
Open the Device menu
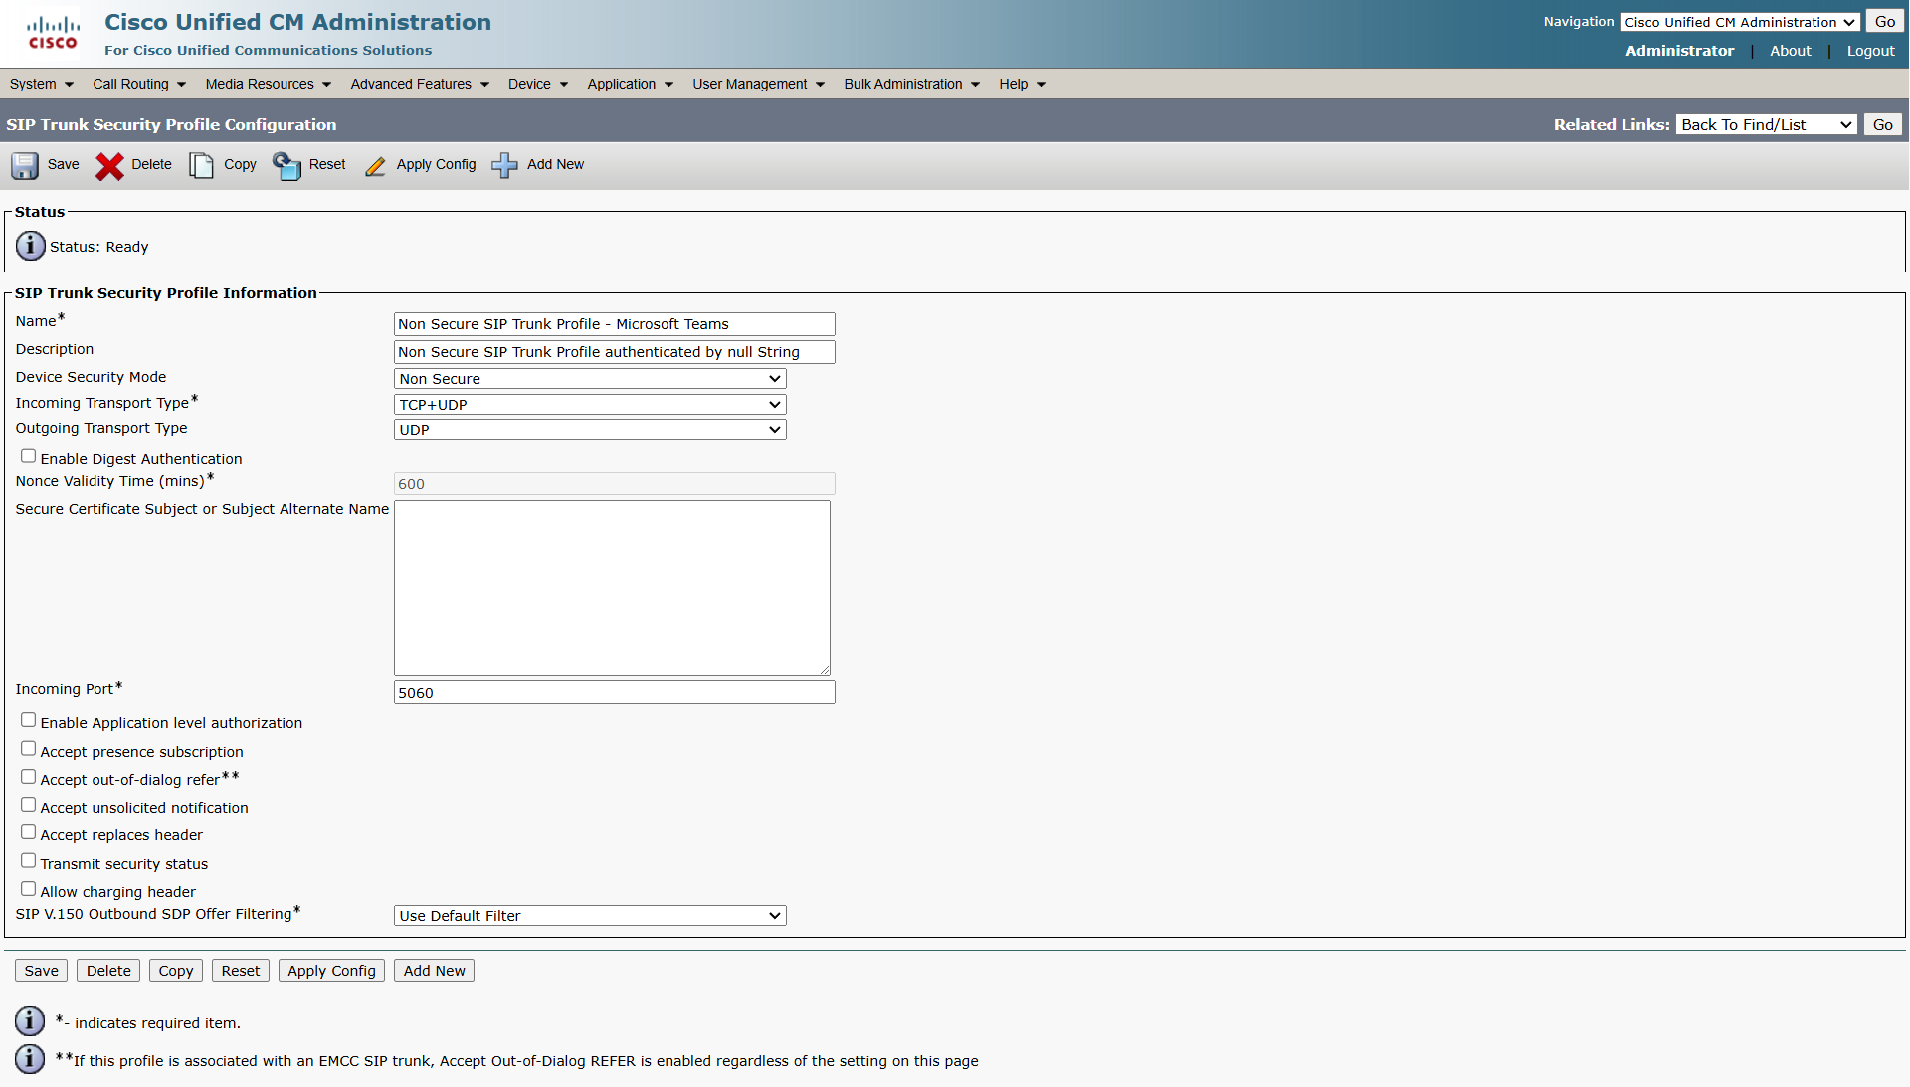pyautogui.click(x=538, y=84)
